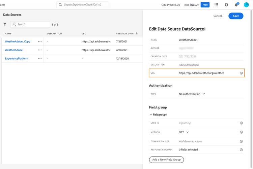Open more actions for WeatherAdobe_Copy
Screen dimensions: 253x169
pos(40,41)
